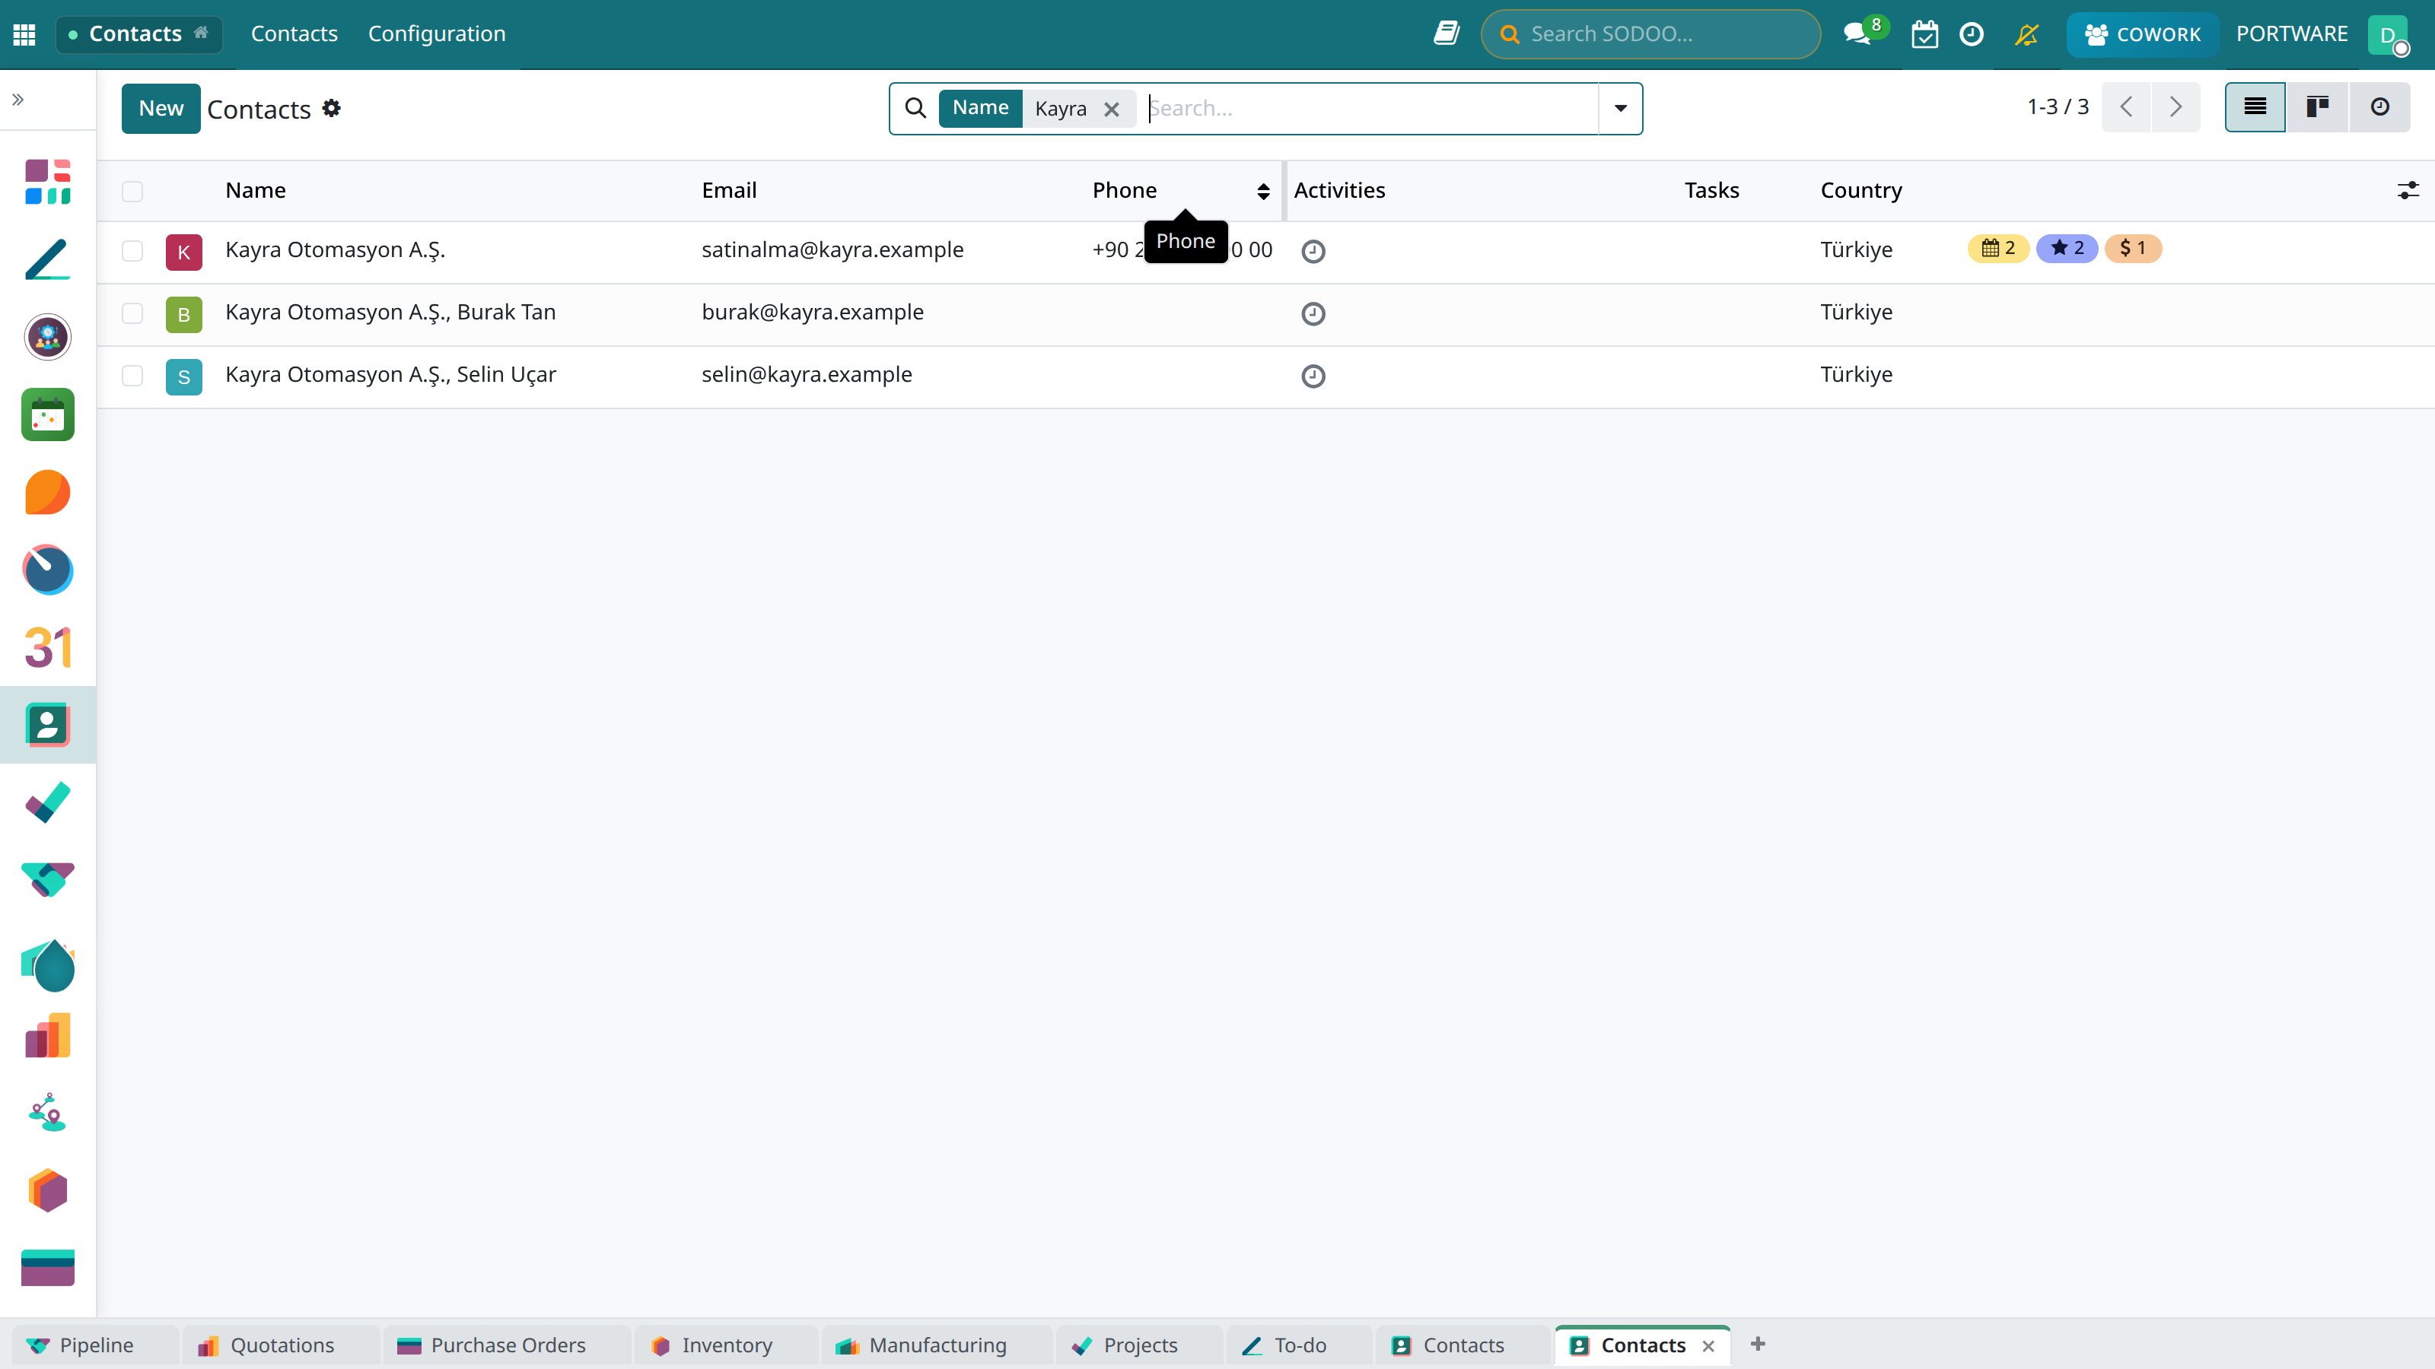The image size is (2435, 1369).
Task: Go to next page of contacts
Action: [x=2175, y=106]
